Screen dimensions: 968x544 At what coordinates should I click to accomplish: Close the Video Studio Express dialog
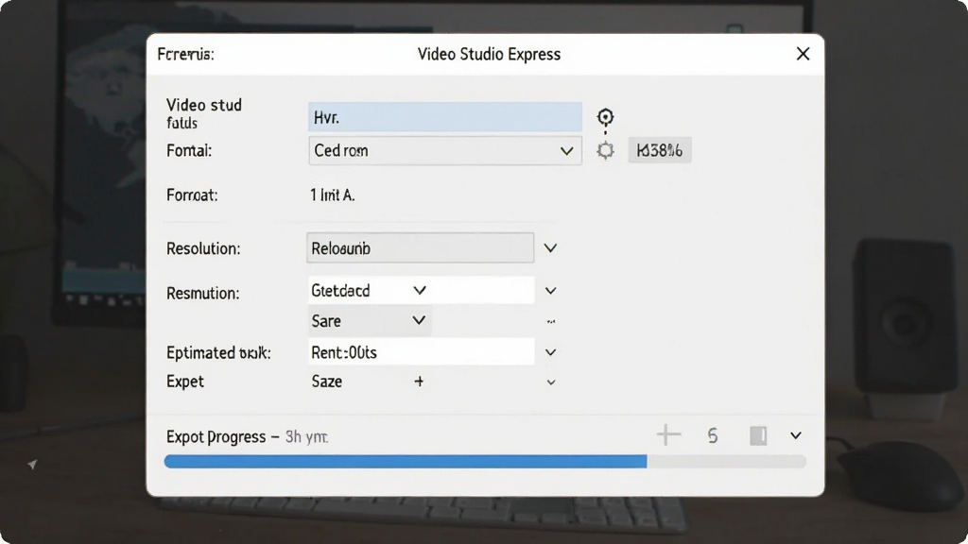803,54
